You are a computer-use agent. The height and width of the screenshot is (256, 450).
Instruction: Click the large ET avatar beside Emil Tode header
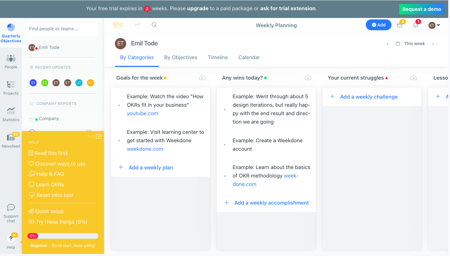pos(121,43)
